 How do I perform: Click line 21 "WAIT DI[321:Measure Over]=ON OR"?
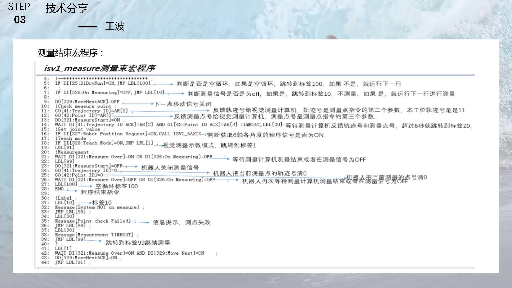click(x=134, y=157)
